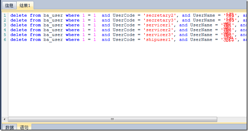Click line number 3 in gutter
The image size is (248, 131).
pos(5,25)
